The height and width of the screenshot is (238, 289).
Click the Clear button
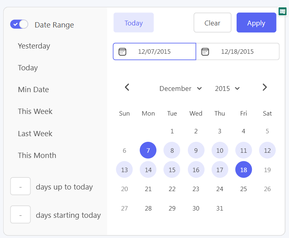(212, 23)
